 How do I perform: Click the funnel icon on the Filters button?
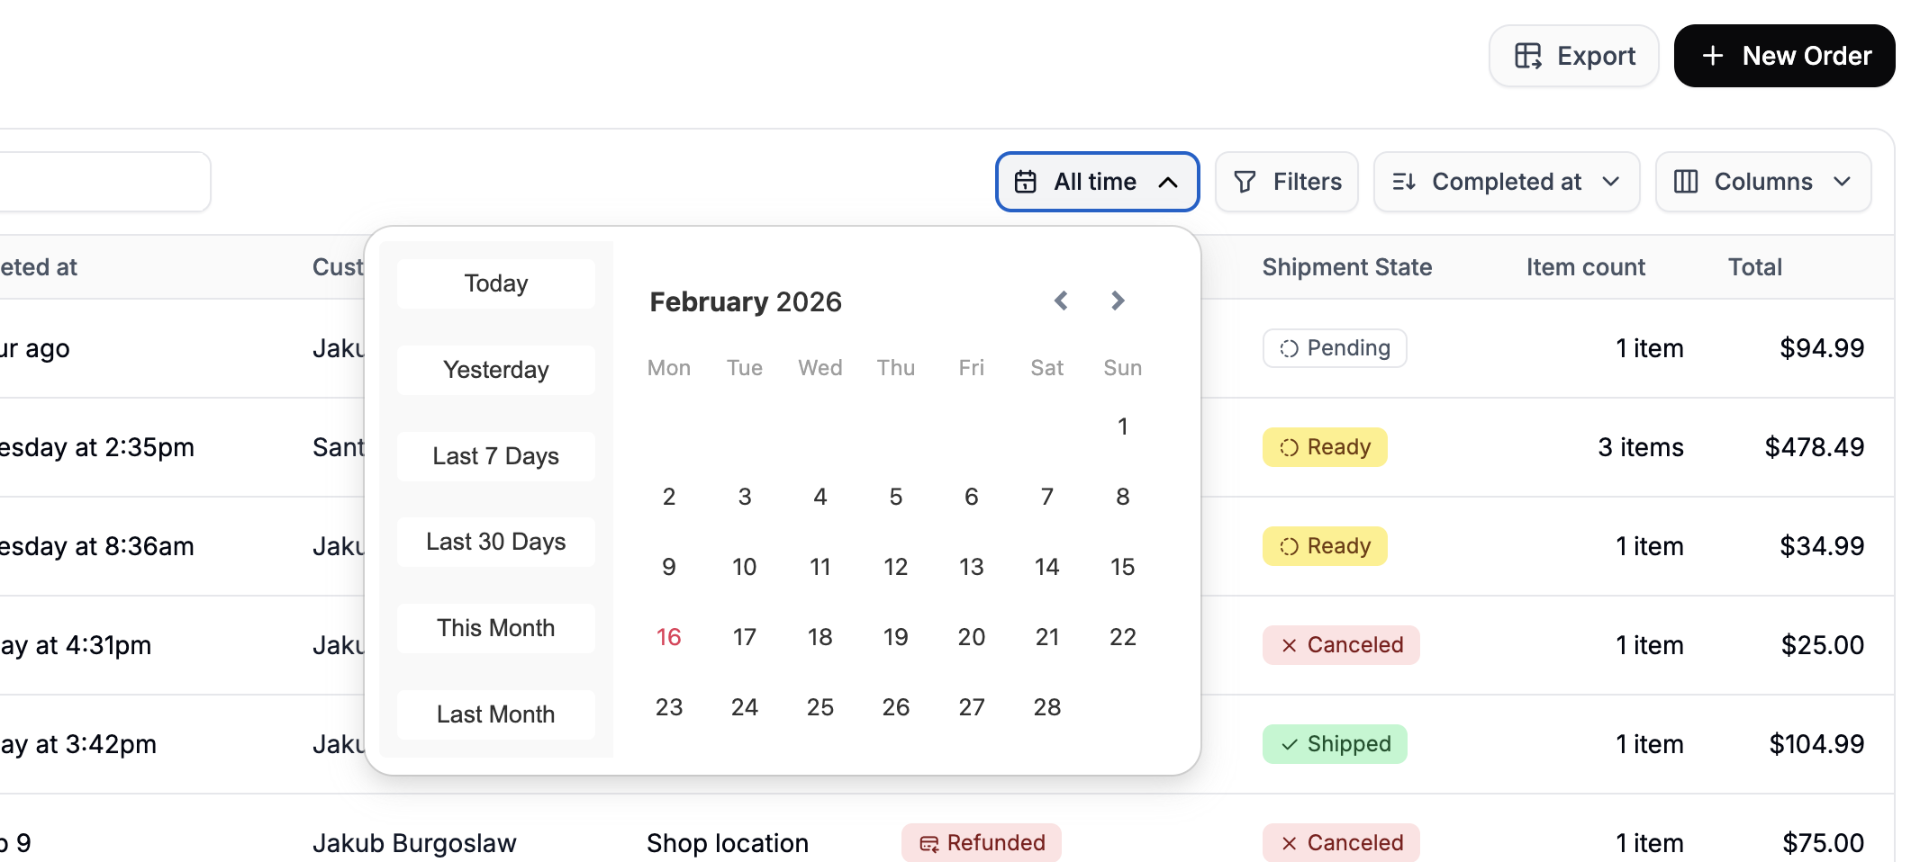pos(1244,181)
